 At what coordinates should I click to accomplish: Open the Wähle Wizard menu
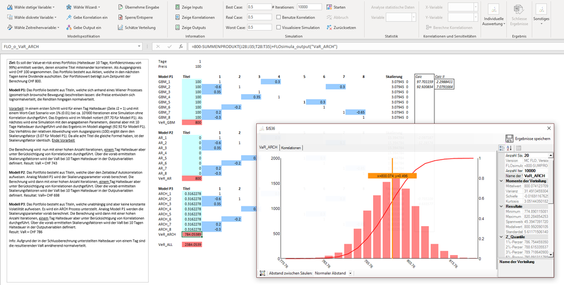point(83,7)
